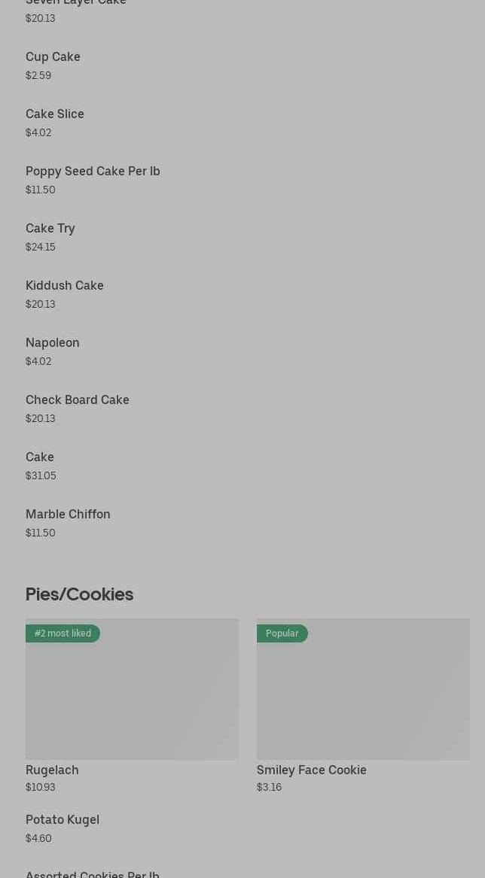The width and height of the screenshot is (485, 878).
Task: Select Cake Slice from the menu
Action: tap(55, 114)
